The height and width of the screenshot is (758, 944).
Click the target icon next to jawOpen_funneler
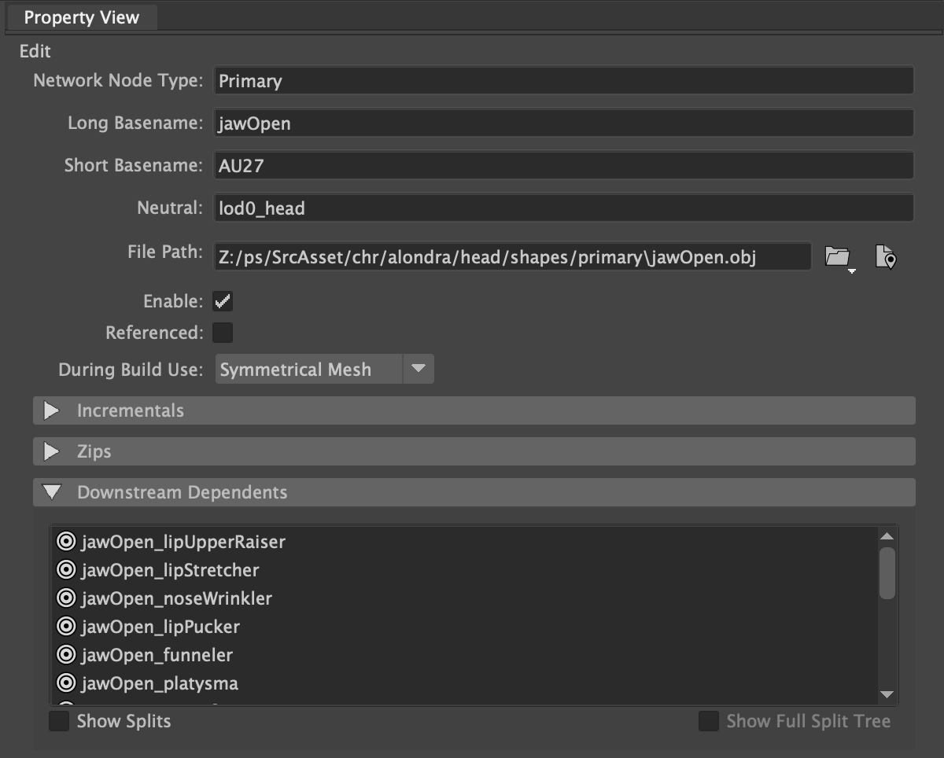66,655
